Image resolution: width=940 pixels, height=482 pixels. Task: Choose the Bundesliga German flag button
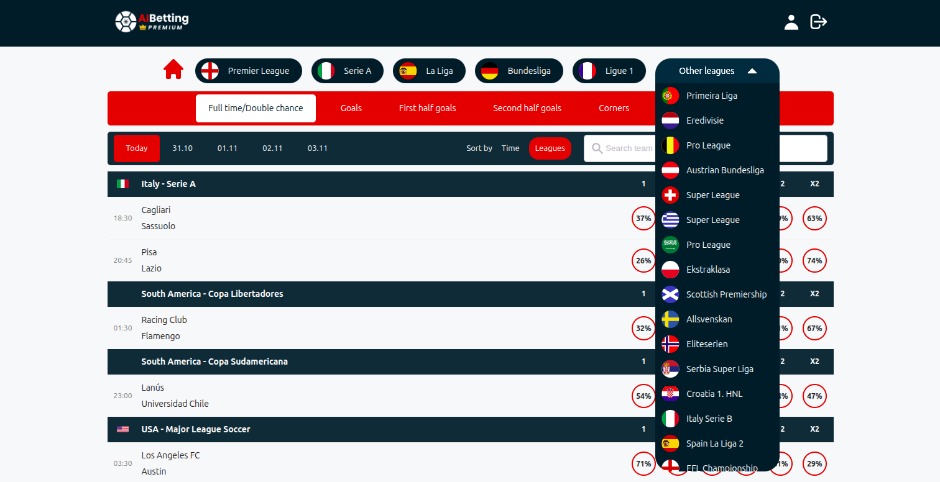click(518, 71)
